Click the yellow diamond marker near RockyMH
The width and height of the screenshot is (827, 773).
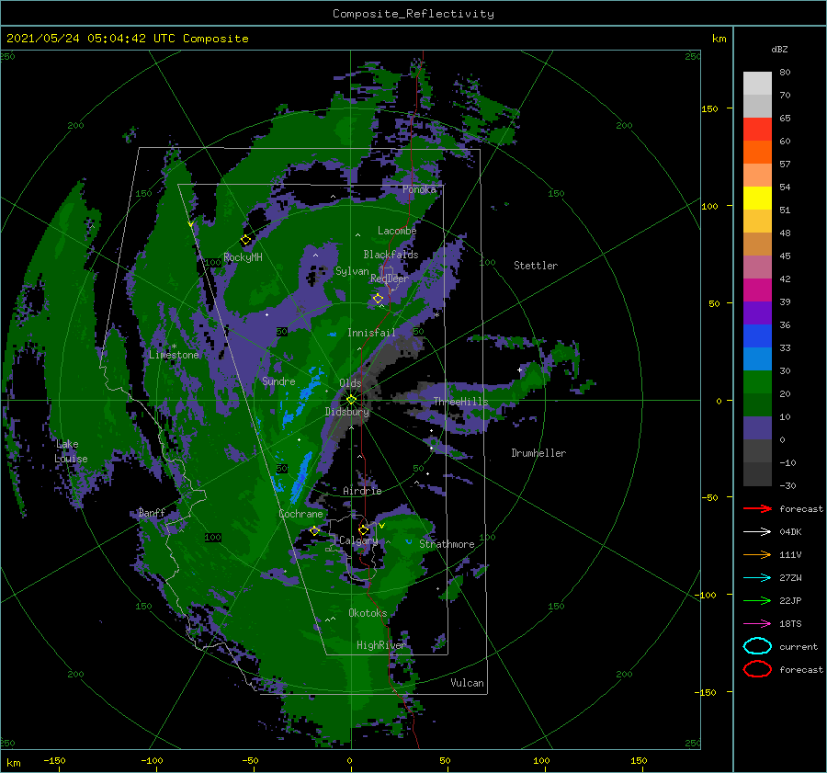point(245,240)
